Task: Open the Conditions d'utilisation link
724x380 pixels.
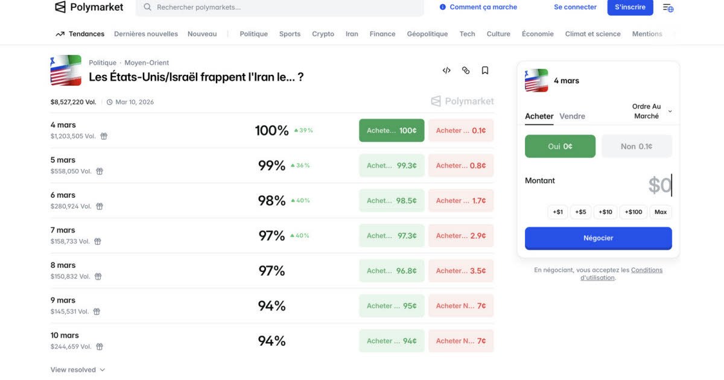Action: (x=646, y=270)
